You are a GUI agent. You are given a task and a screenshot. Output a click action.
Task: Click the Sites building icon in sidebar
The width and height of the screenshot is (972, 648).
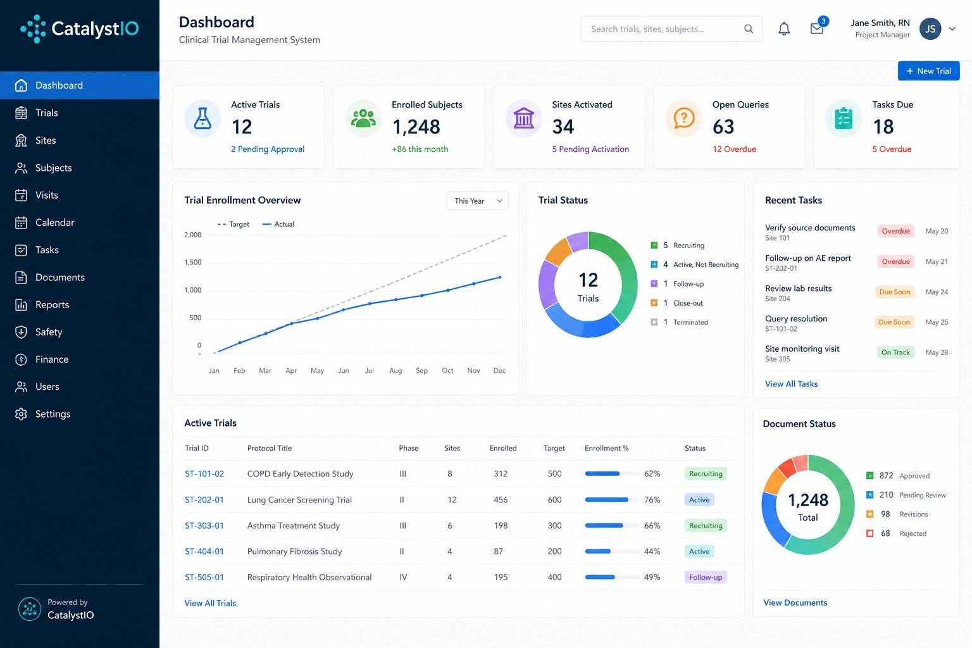tap(21, 140)
